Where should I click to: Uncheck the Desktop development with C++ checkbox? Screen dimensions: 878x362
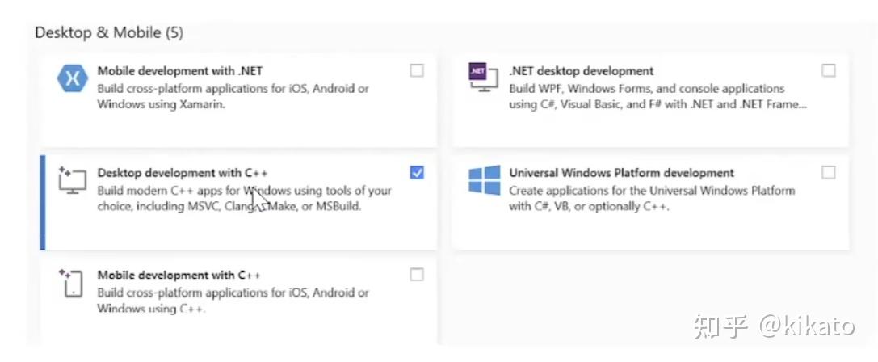(417, 173)
